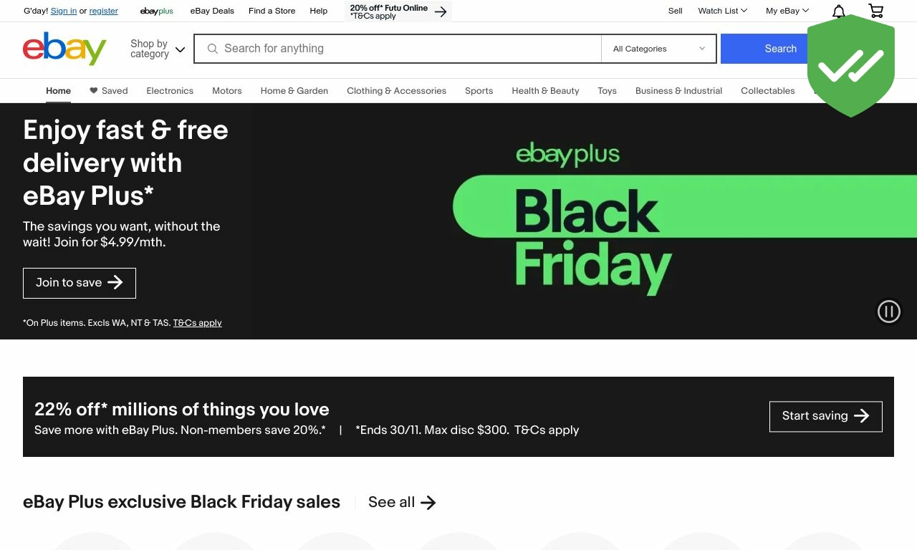Pause the banner carousel
The image size is (917, 550).
(889, 312)
